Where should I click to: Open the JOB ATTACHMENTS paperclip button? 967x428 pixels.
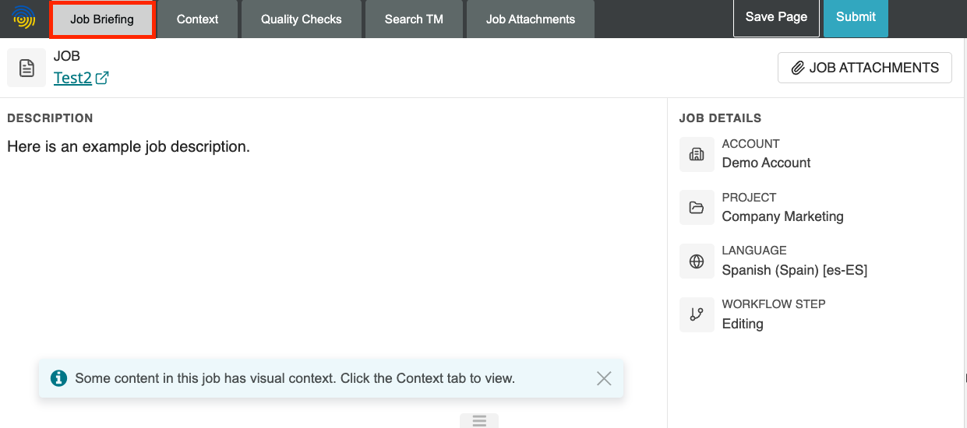tap(864, 68)
